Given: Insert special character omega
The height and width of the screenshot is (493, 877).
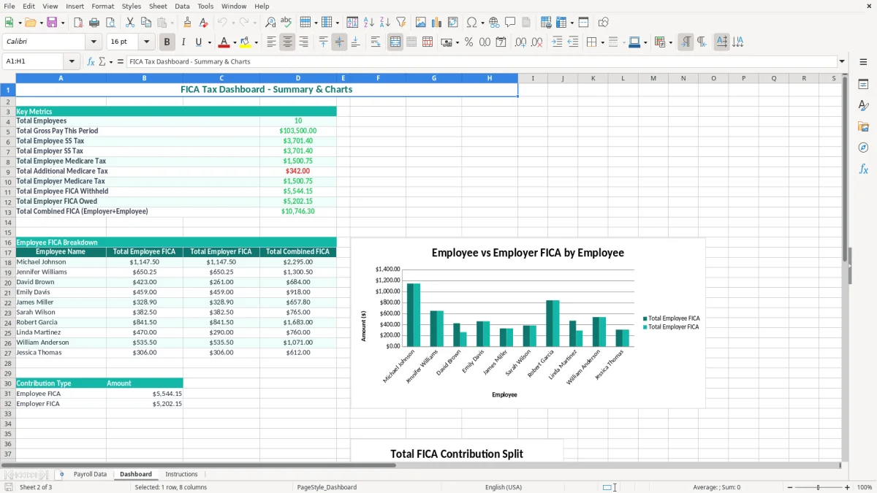Looking at the screenshot, I should (x=471, y=23).
